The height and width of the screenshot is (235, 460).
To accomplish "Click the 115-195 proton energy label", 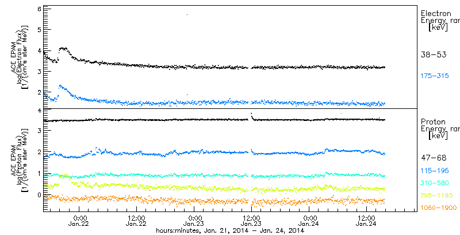I will click(435, 170).
